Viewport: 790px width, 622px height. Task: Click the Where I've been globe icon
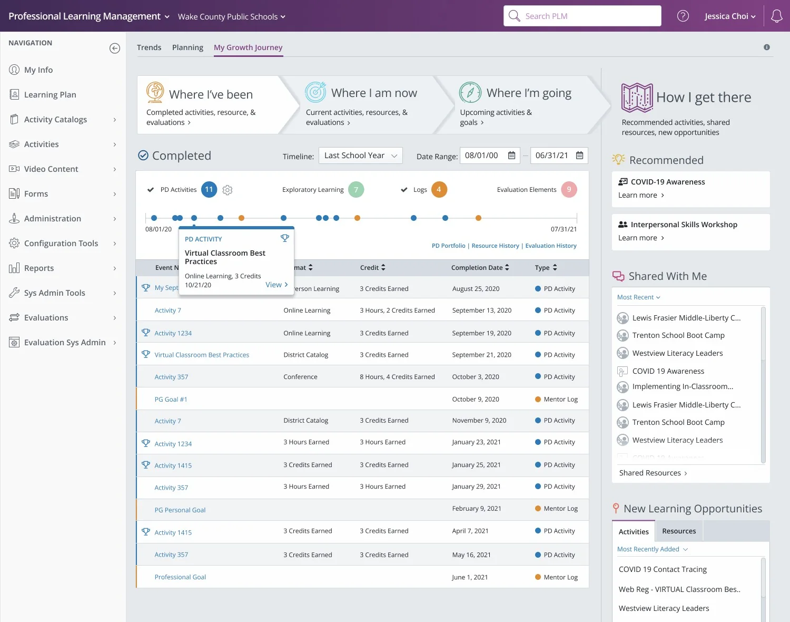click(155, 92)
